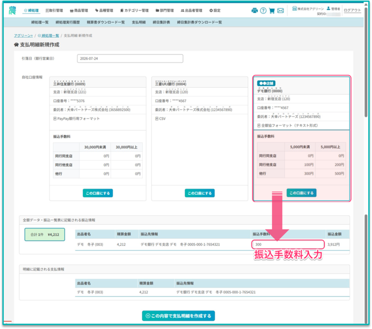Go to 支払明細 submenu tab
The height and width of the screenshot is (329, 372).
[x=139, y=22]
